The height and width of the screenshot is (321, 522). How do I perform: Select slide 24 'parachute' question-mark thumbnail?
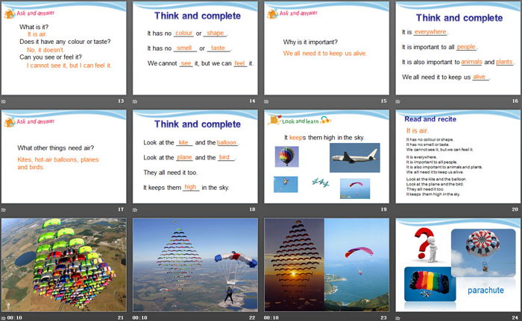(458, 265)
